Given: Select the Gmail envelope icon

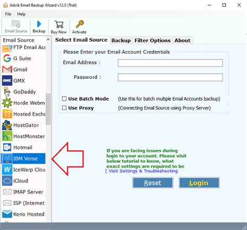Looking at the screenshot, I should [x=7, y=69].
